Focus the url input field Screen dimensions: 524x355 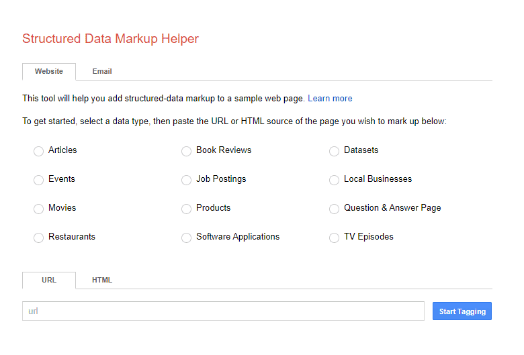coord(223,311)
